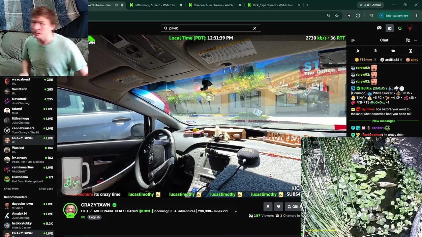Mute the CRAZYTAWN tab via speaker icon
The width and height of the screenshot is (422, 237).
coord(116,5)
